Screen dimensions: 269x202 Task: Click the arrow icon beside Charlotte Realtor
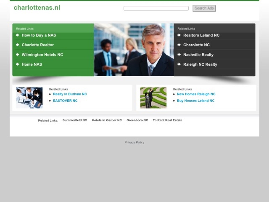tap(18, 45)
